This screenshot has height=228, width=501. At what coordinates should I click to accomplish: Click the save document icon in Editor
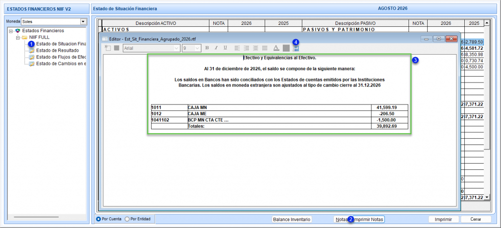coord(296,48)
